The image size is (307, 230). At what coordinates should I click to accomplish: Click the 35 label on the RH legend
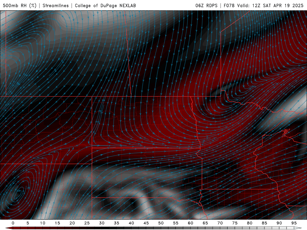pyautogui.click(x=117, y=223)
